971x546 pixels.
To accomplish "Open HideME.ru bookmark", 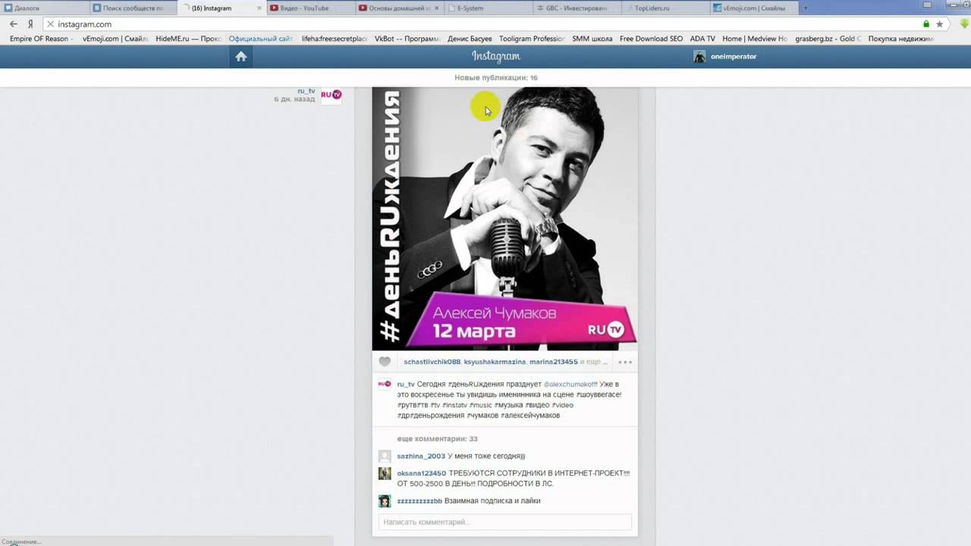I will (188, 39).
